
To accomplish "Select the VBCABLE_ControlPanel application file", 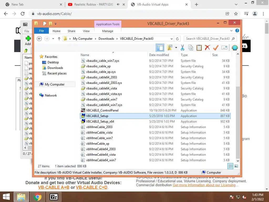I will tap(155, 110).
